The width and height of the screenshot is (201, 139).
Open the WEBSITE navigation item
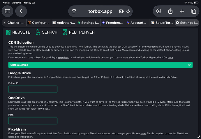tap(18, 32)
